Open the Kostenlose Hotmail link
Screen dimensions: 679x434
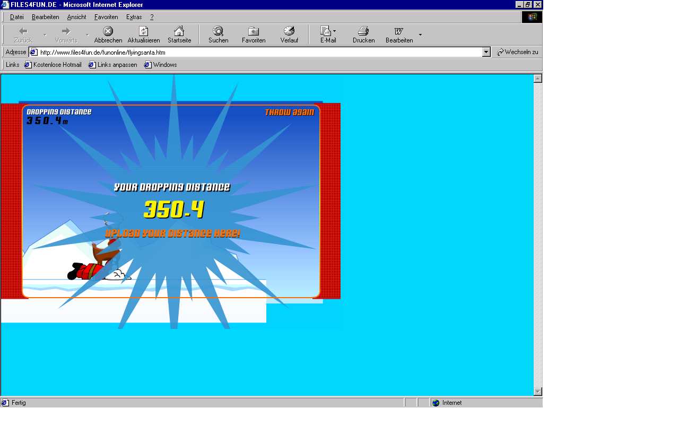tap(53, 65)
